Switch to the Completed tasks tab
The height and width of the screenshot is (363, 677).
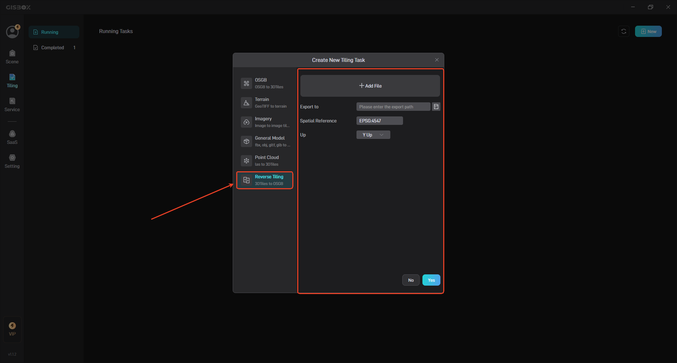53,47
